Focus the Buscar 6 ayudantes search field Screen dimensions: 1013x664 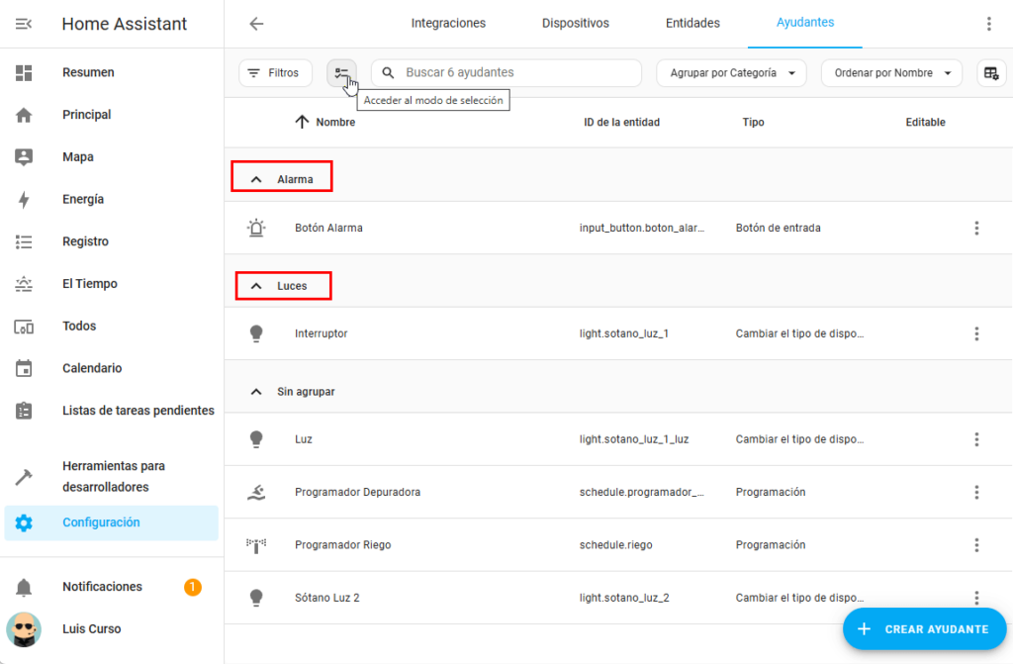tap(514, 73)
